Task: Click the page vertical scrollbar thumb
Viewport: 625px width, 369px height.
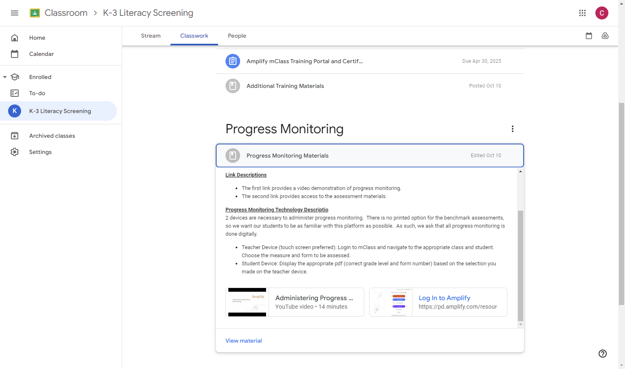Action: pos(621,204)
